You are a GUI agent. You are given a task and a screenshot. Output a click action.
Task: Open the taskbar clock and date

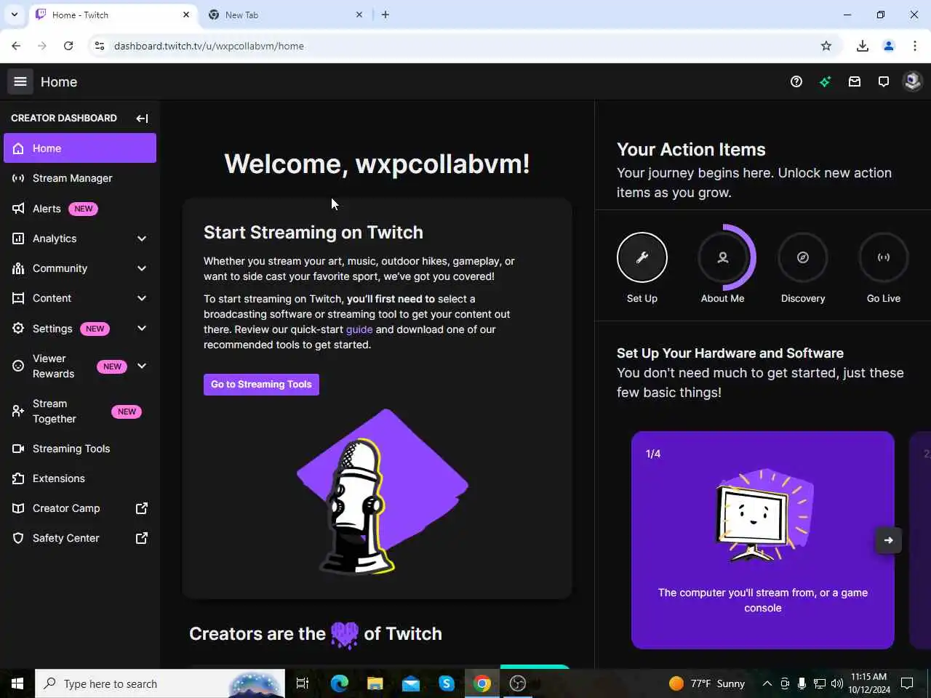click(869, 683)
